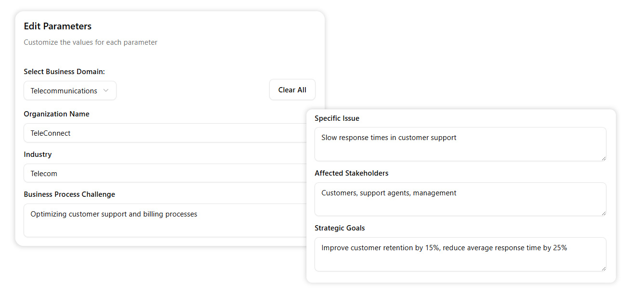The width and height of the screenshot is (631, 294).
Task: Click the chevron arrow beside Telecommunications
Action: click(x=106, y=90)
